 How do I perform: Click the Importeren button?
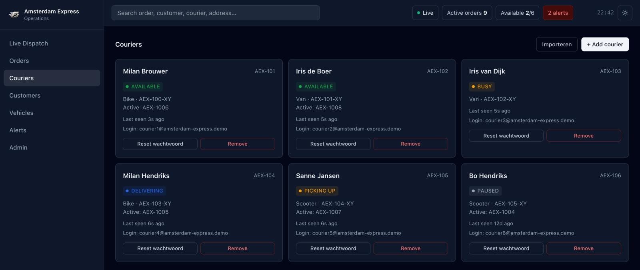coord(557,44)
